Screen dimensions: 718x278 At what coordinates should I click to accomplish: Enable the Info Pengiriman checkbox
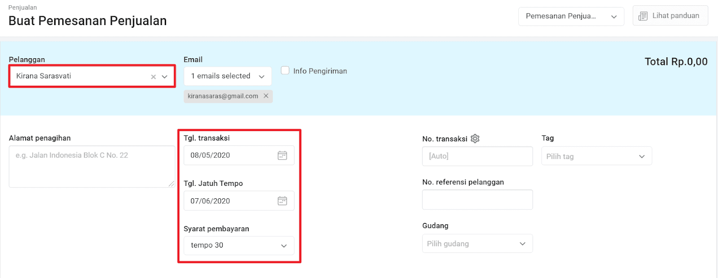285,70
